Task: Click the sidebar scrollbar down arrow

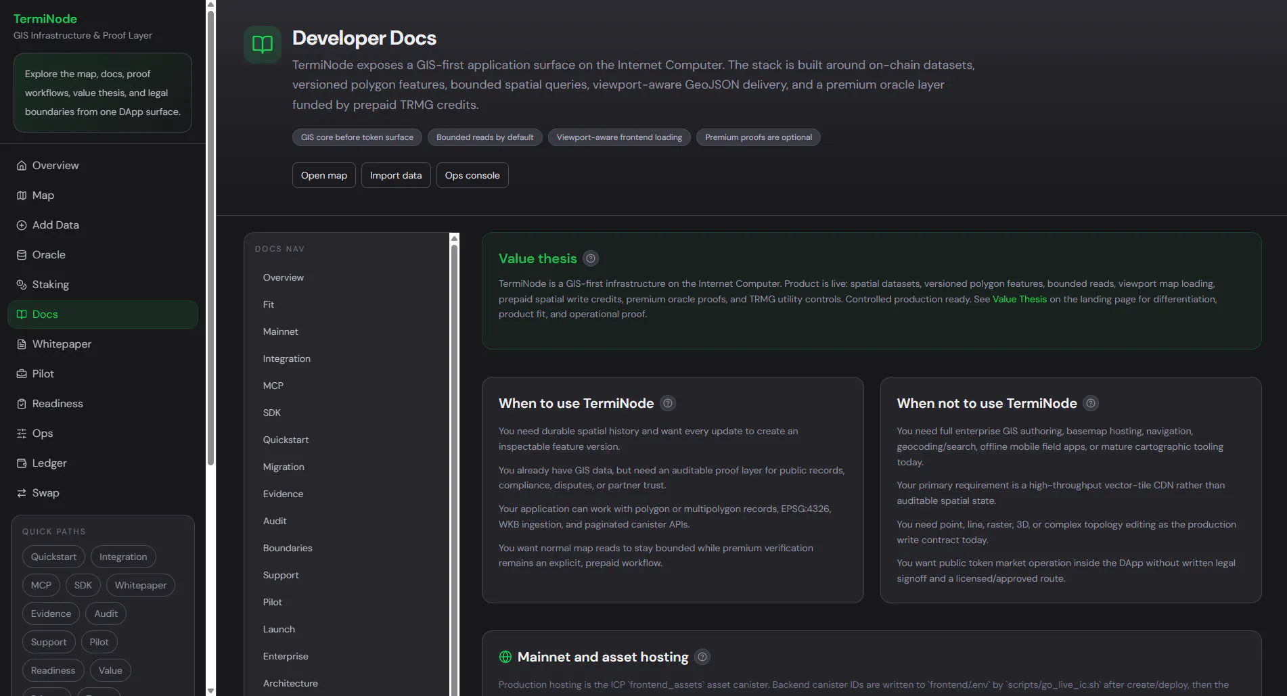Action: [x=210, y=691]
